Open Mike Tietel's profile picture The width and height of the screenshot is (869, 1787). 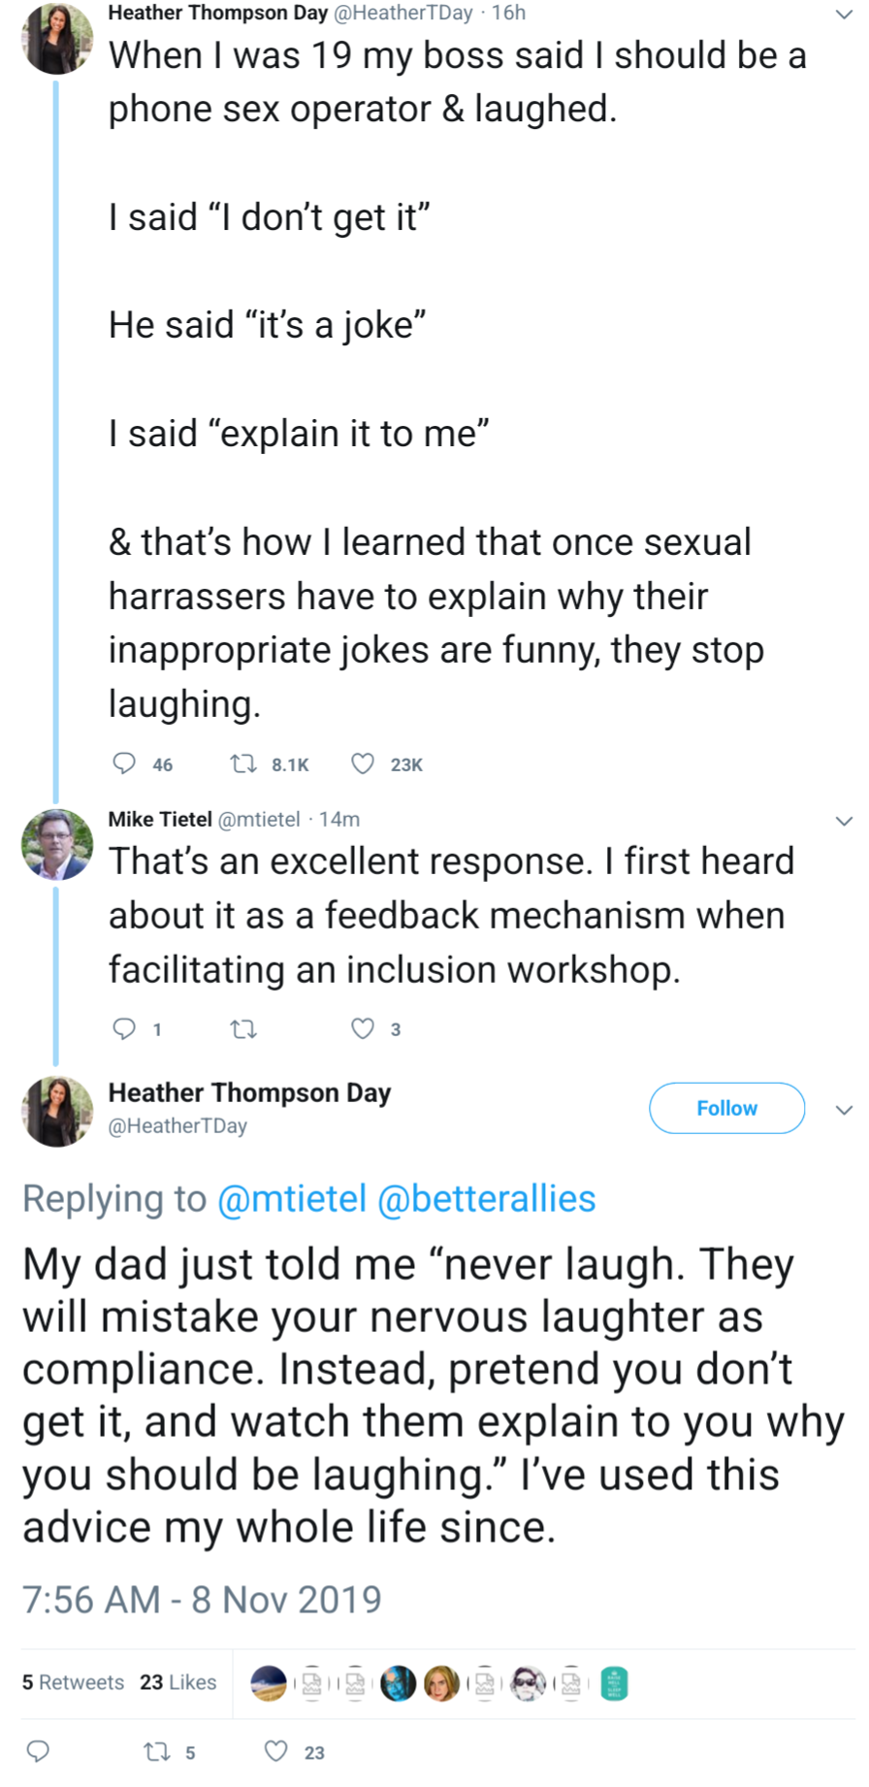point(57,844)
